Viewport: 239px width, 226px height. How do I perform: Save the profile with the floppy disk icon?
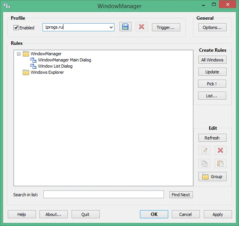coord(125,27)
